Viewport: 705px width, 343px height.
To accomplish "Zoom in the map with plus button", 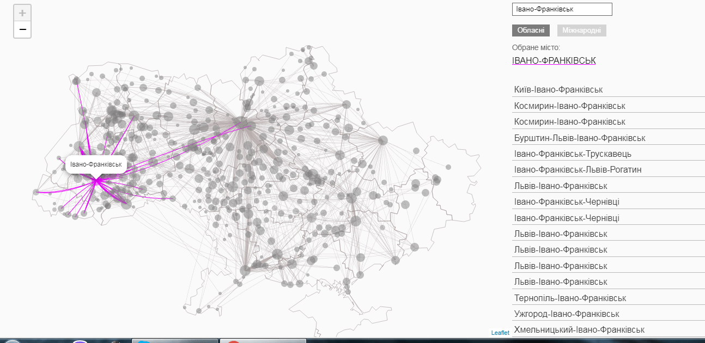I will coord(22,13).
